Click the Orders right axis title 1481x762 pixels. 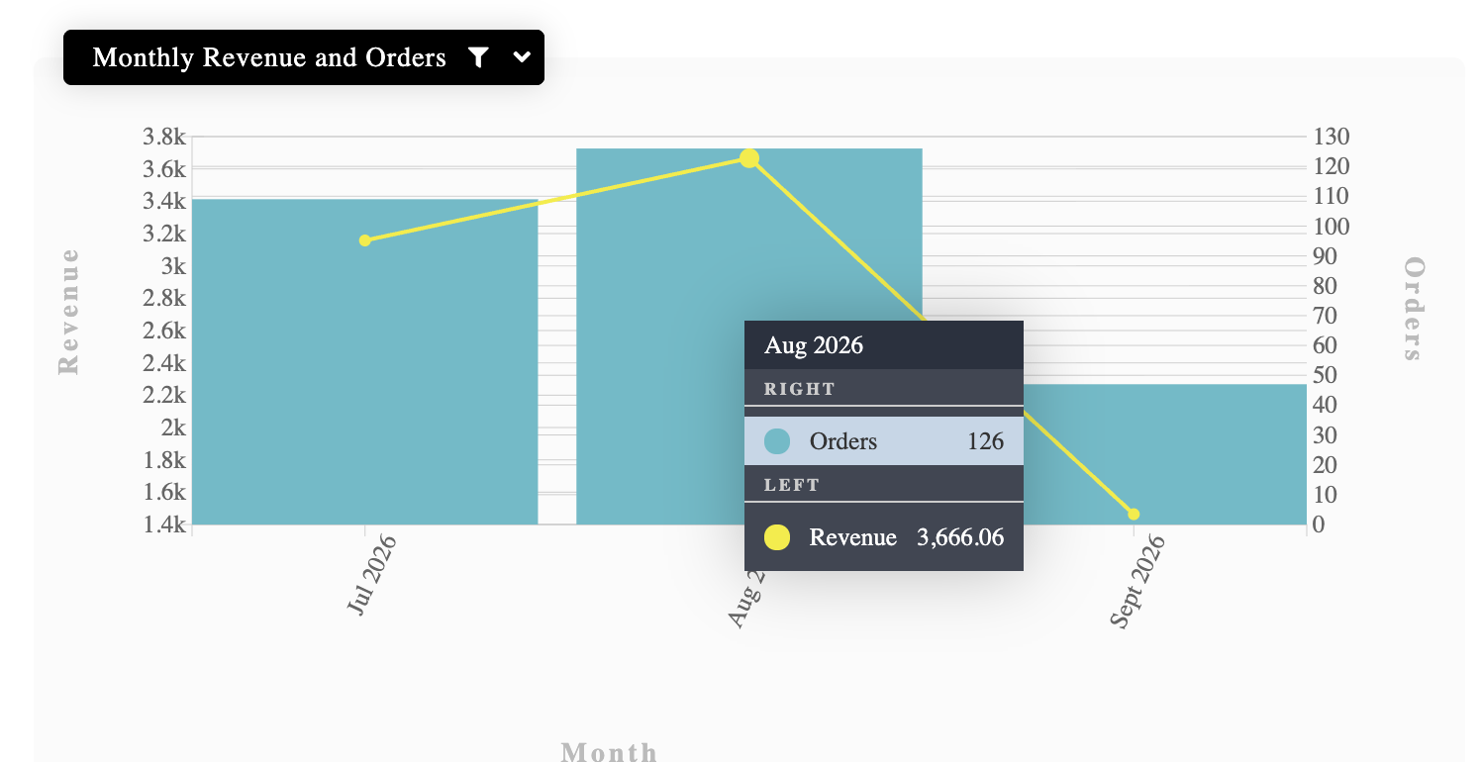1414,309
